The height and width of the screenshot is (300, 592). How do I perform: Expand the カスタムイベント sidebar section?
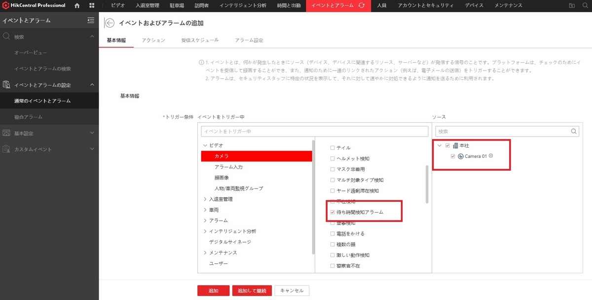click(92, 149)
